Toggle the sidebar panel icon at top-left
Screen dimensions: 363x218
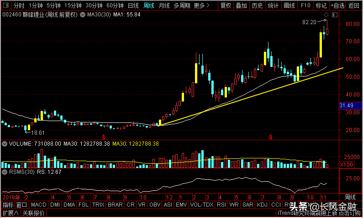6,5
